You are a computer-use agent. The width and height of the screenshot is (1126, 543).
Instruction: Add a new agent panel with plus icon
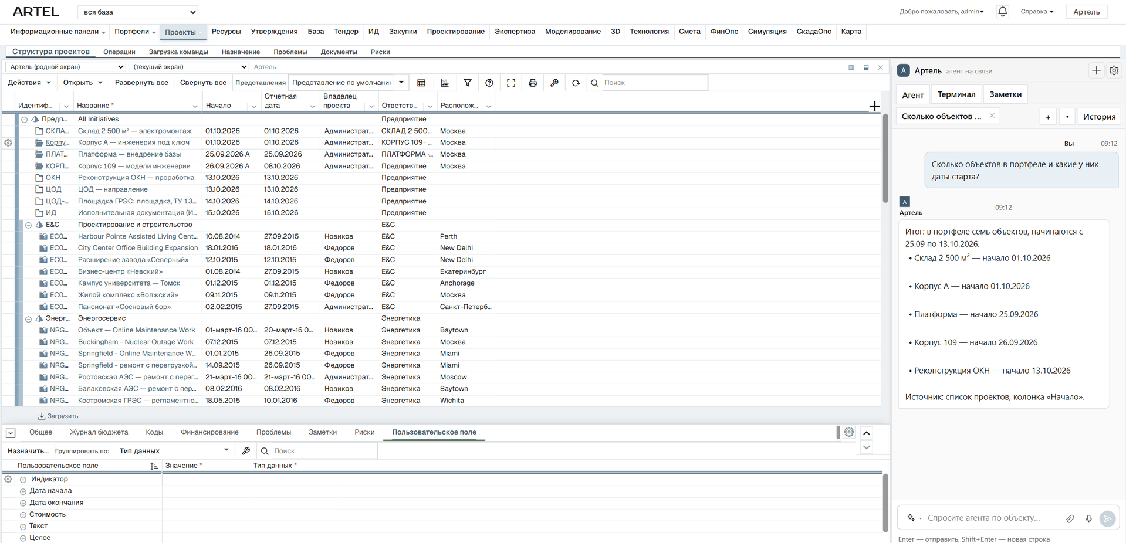(x=1096, y=70)
